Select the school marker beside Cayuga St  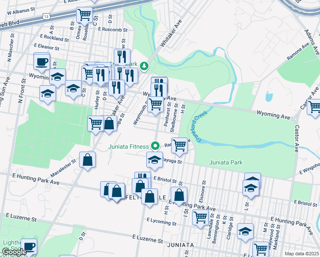pyautogui.click(x=155, y=161)
